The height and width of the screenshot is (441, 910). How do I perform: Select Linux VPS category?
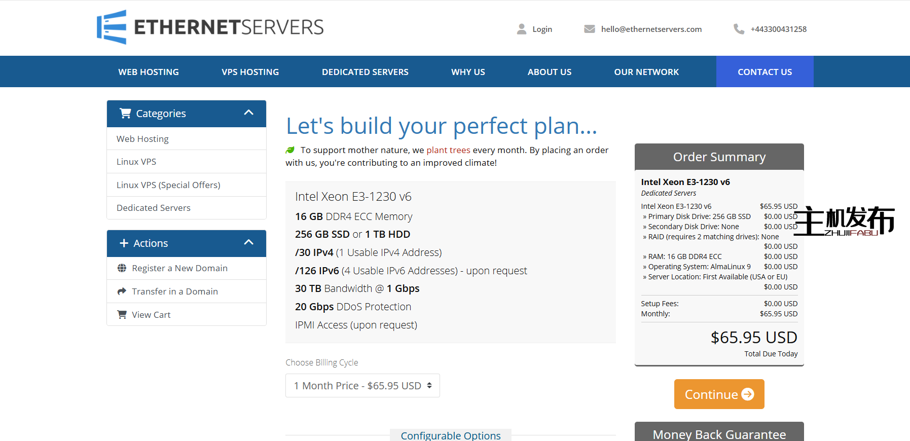click(x=187, y=162)
